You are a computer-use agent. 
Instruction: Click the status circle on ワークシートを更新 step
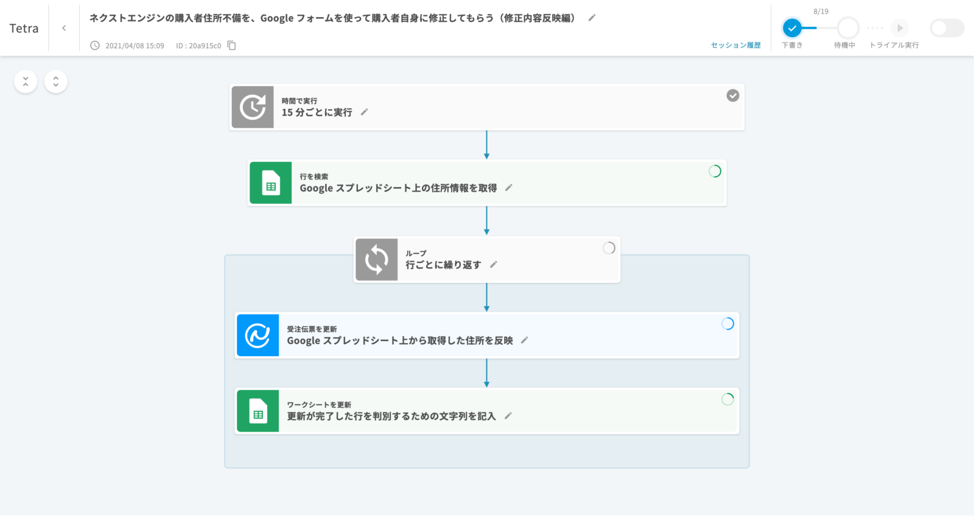coord(727,399)
